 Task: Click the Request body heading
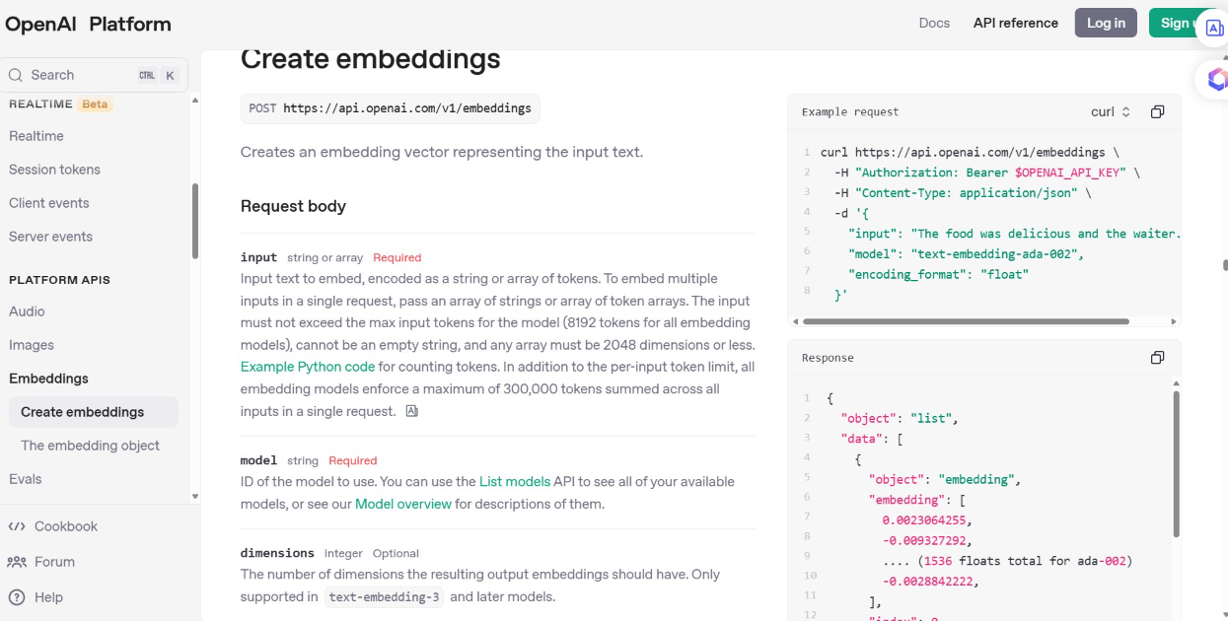[293, 206]
